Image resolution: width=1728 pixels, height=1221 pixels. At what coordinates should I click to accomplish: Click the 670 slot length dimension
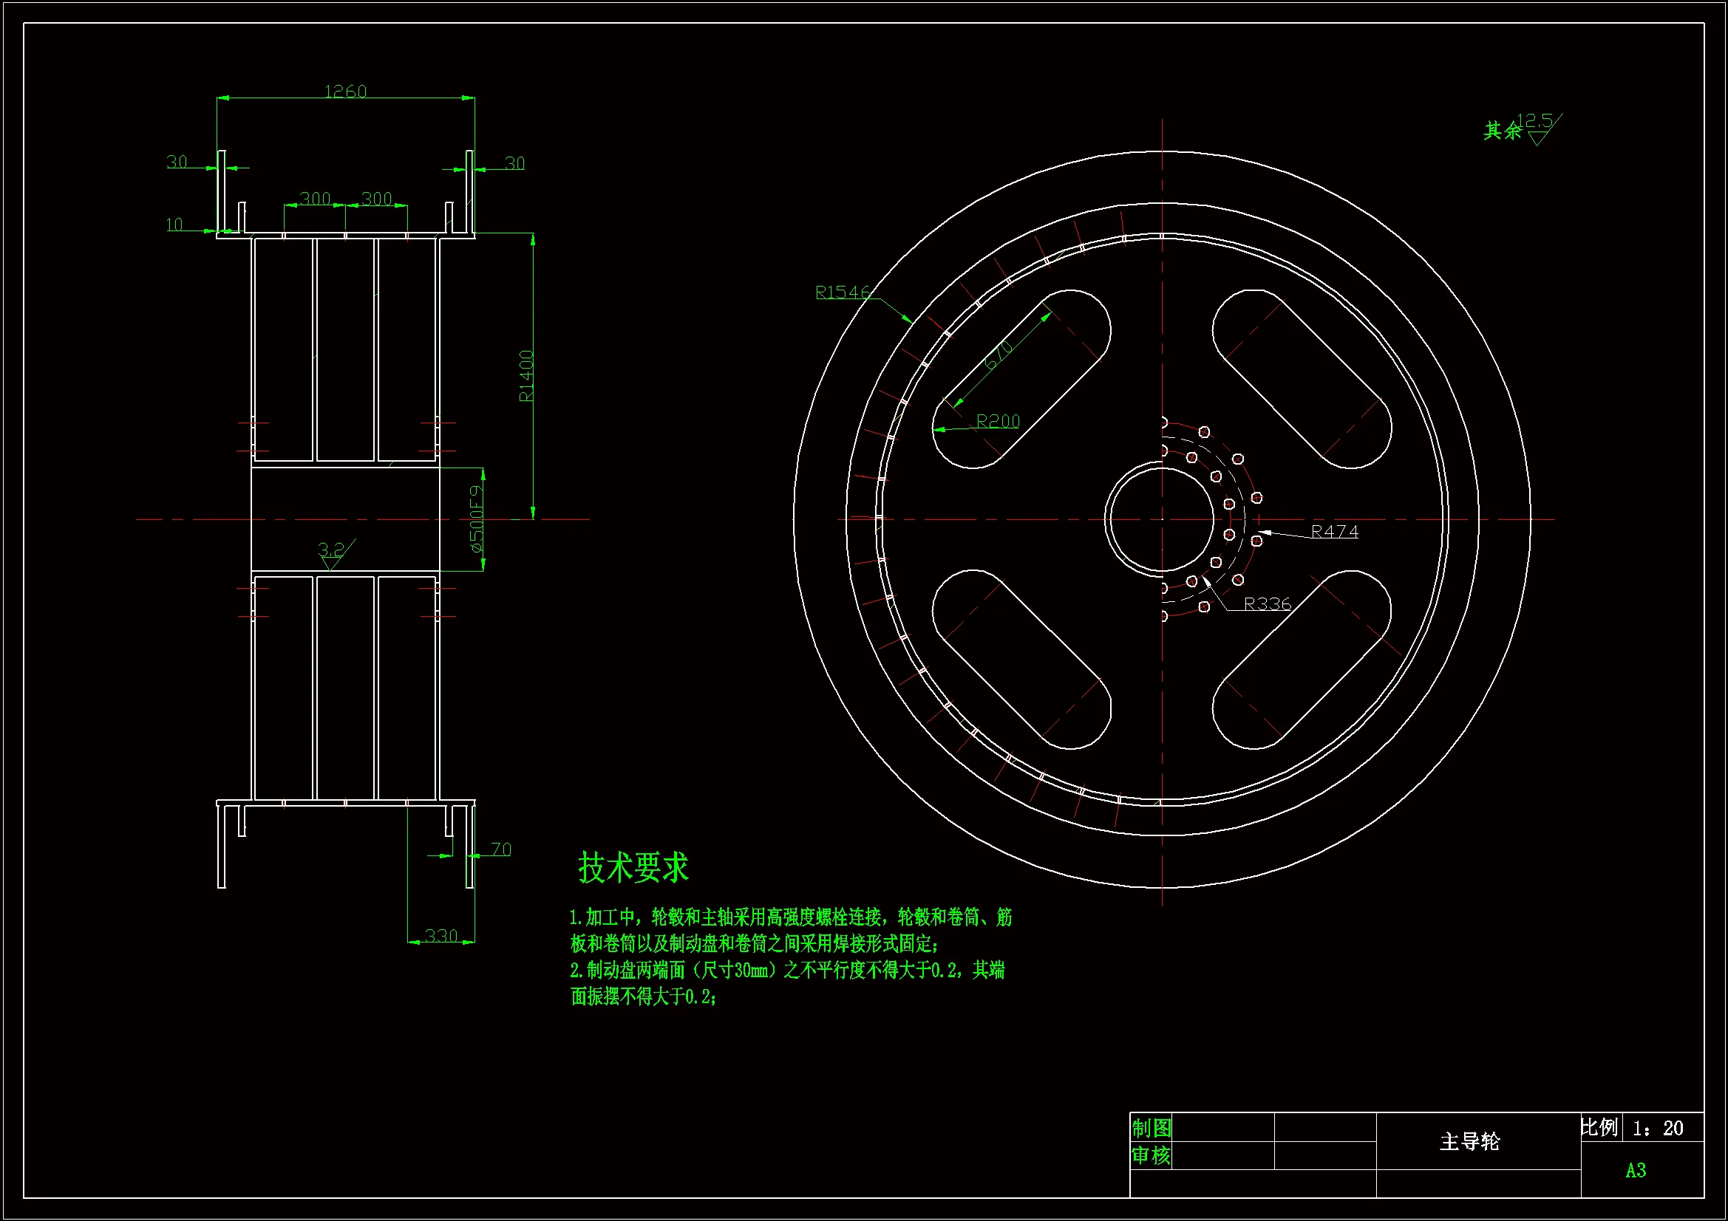[999, 355]
